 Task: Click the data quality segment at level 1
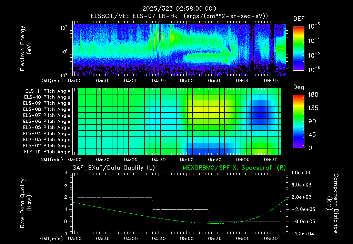coord(181,209)
